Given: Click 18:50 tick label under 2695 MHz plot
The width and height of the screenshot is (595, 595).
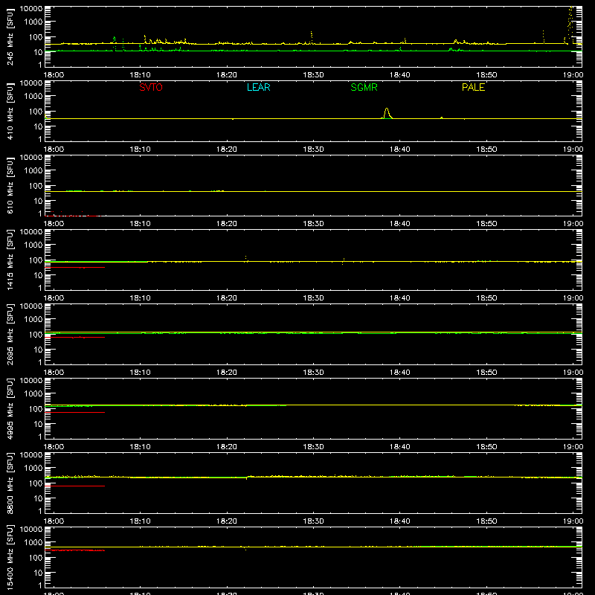Looking at the screenshot, I should (486, 373).
